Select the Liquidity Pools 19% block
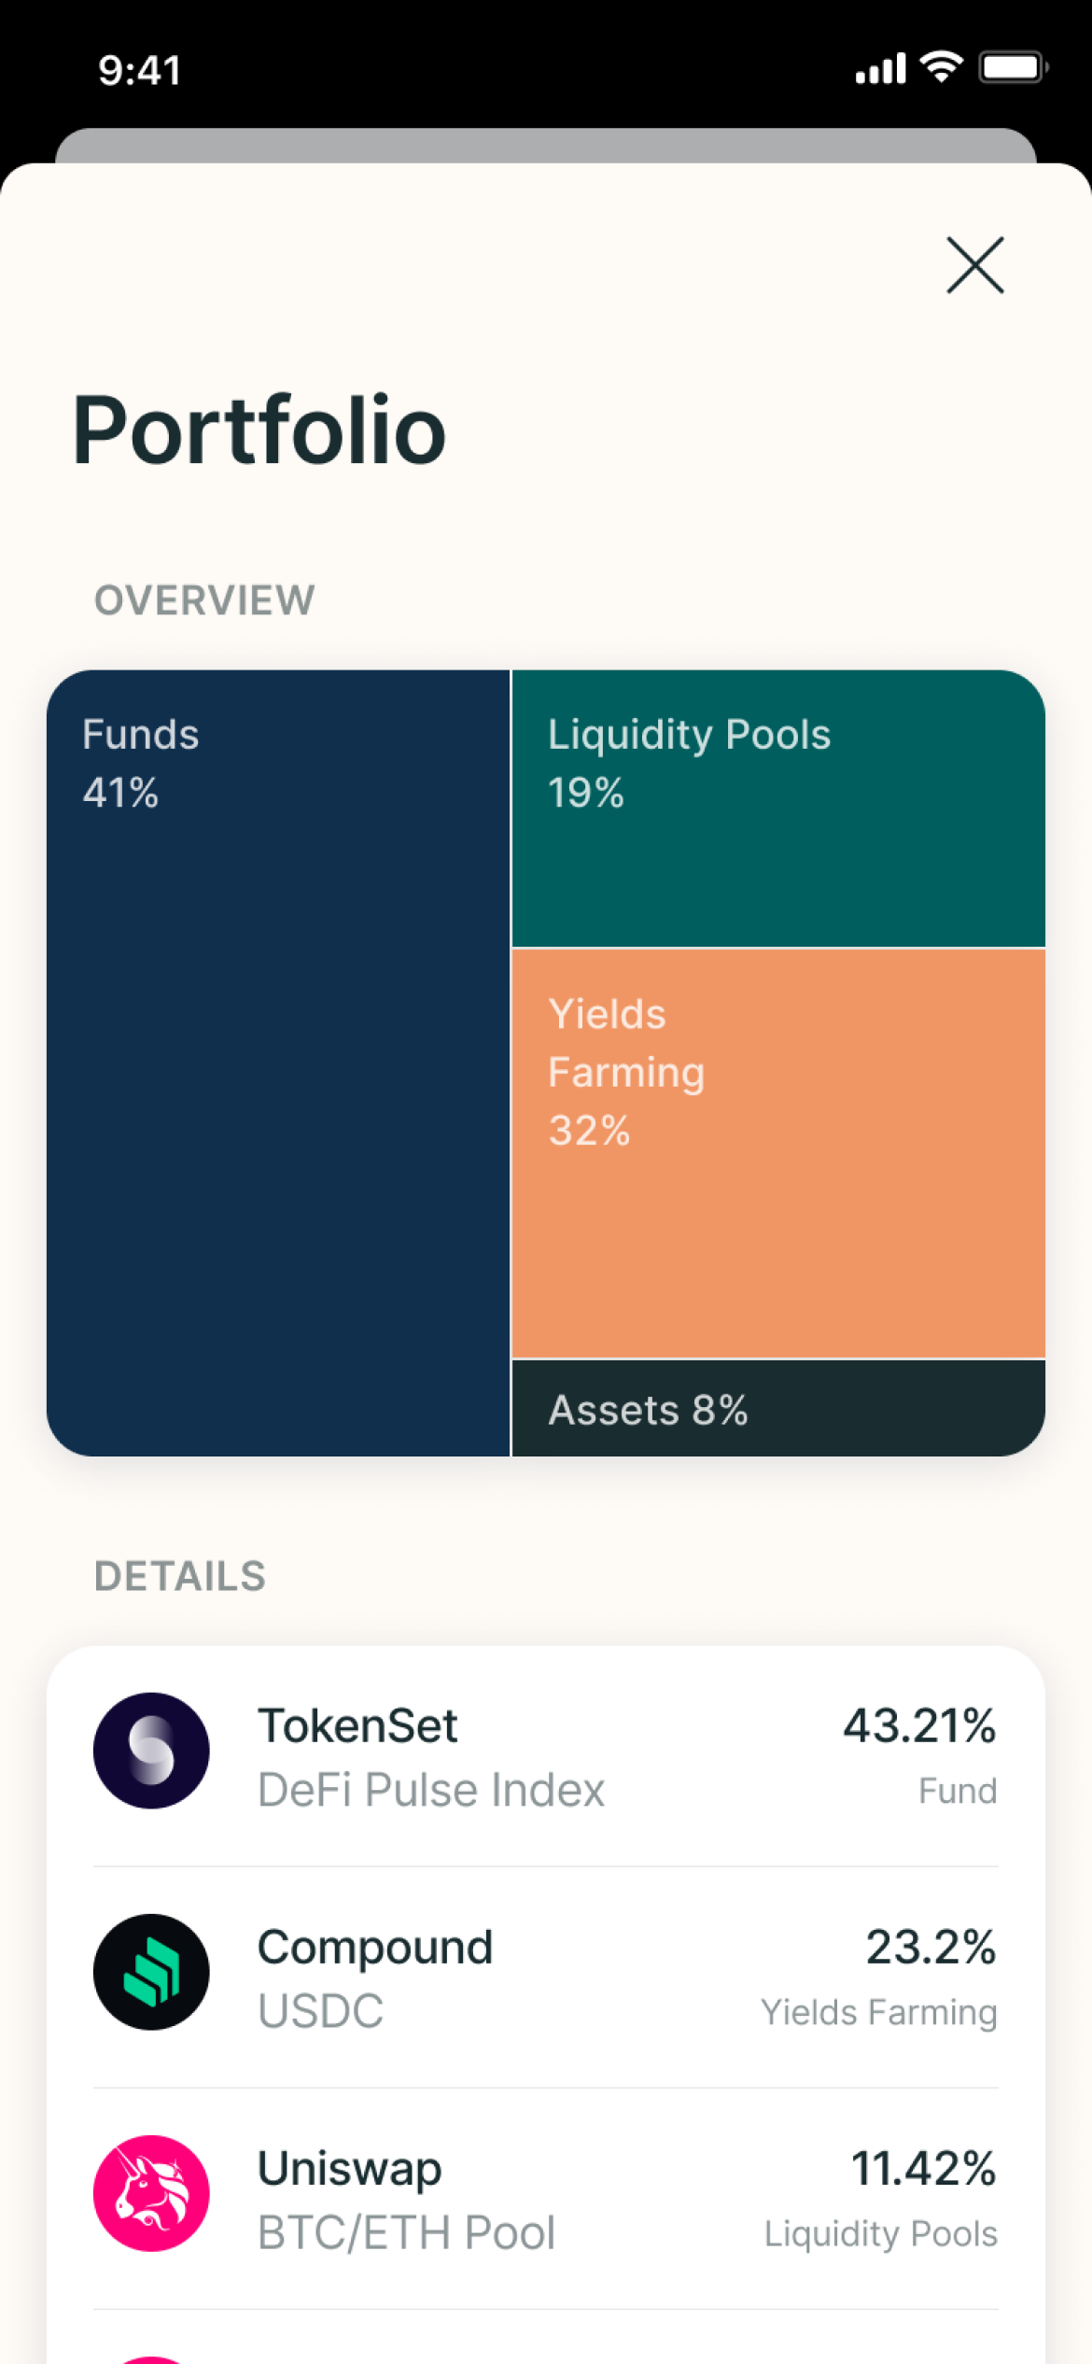The width and height of the screenshot is (1092, 2364). (x=778, y=809)
